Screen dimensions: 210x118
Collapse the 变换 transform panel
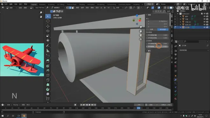[x=146, y=15]
